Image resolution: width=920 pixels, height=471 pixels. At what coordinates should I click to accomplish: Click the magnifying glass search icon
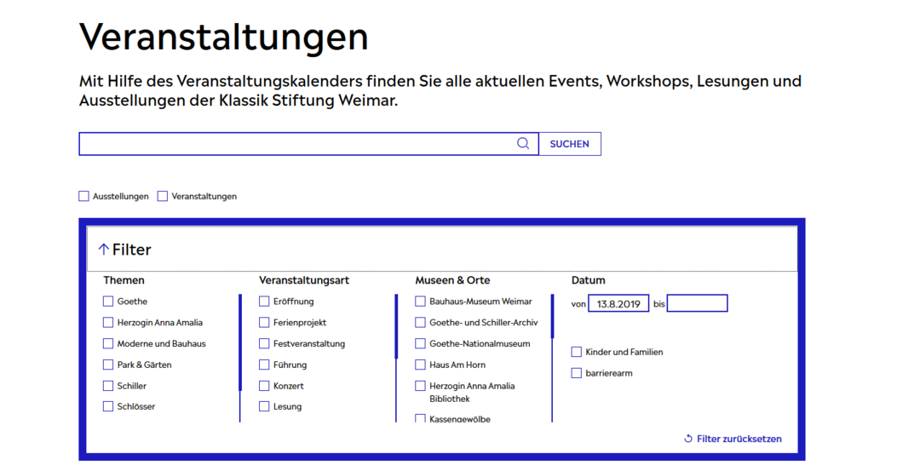[523, 144]
